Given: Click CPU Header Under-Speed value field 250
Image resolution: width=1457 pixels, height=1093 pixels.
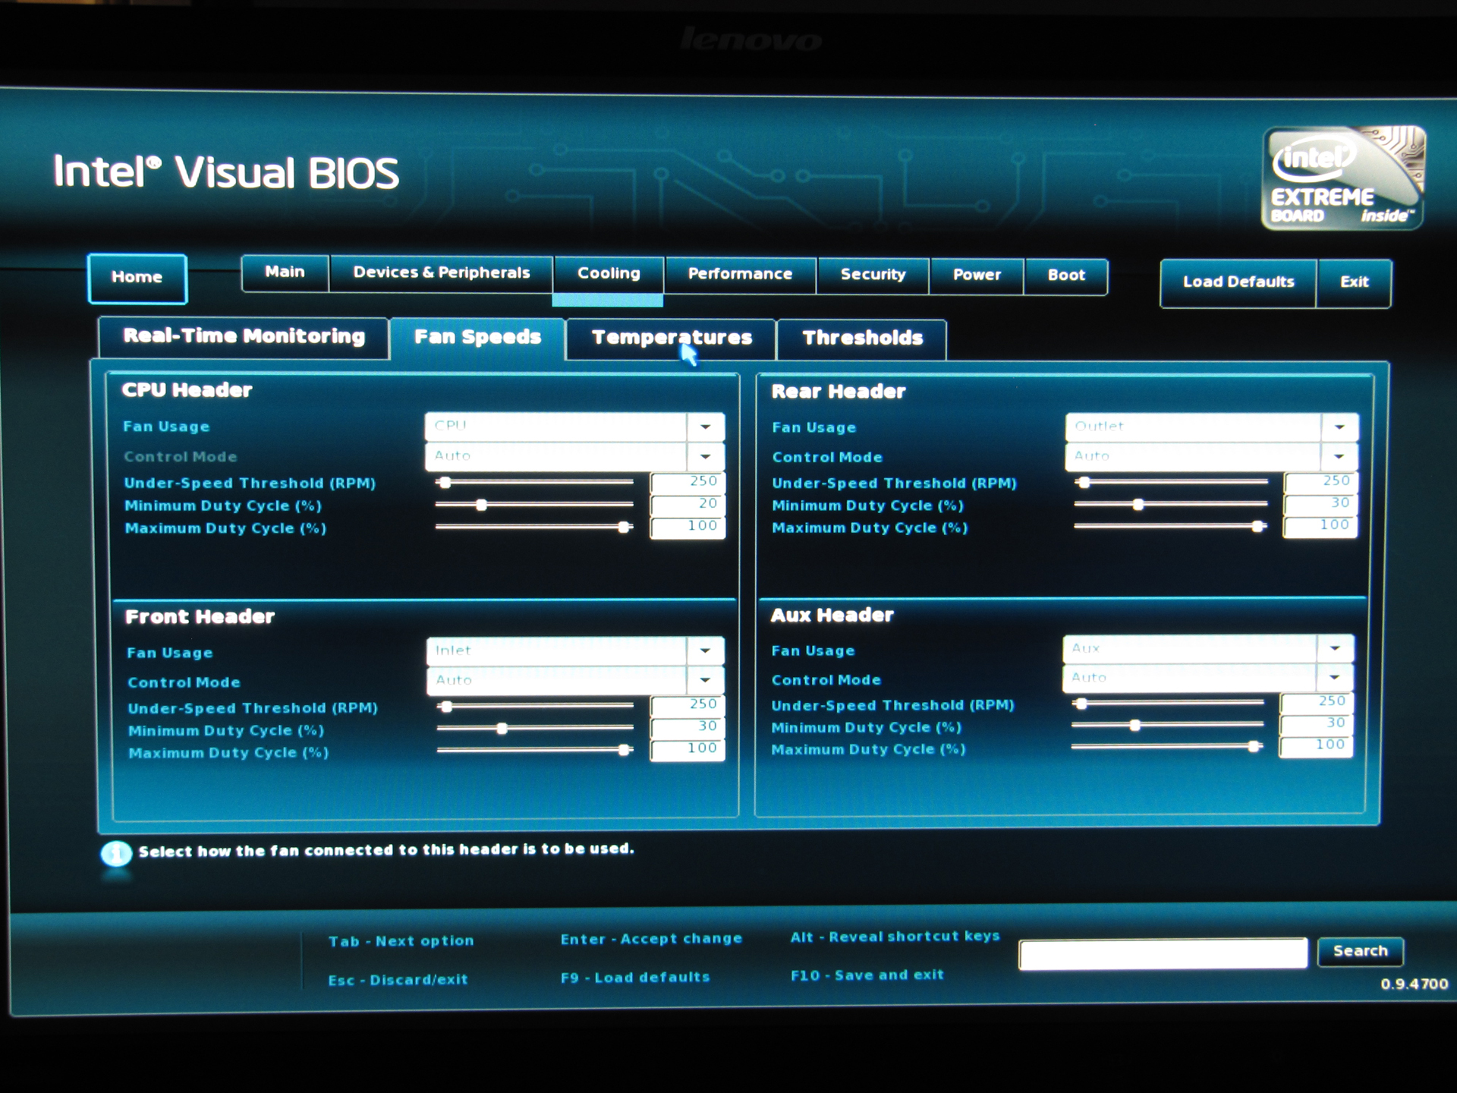Looking at the screenshot, I should click(688, 482).
